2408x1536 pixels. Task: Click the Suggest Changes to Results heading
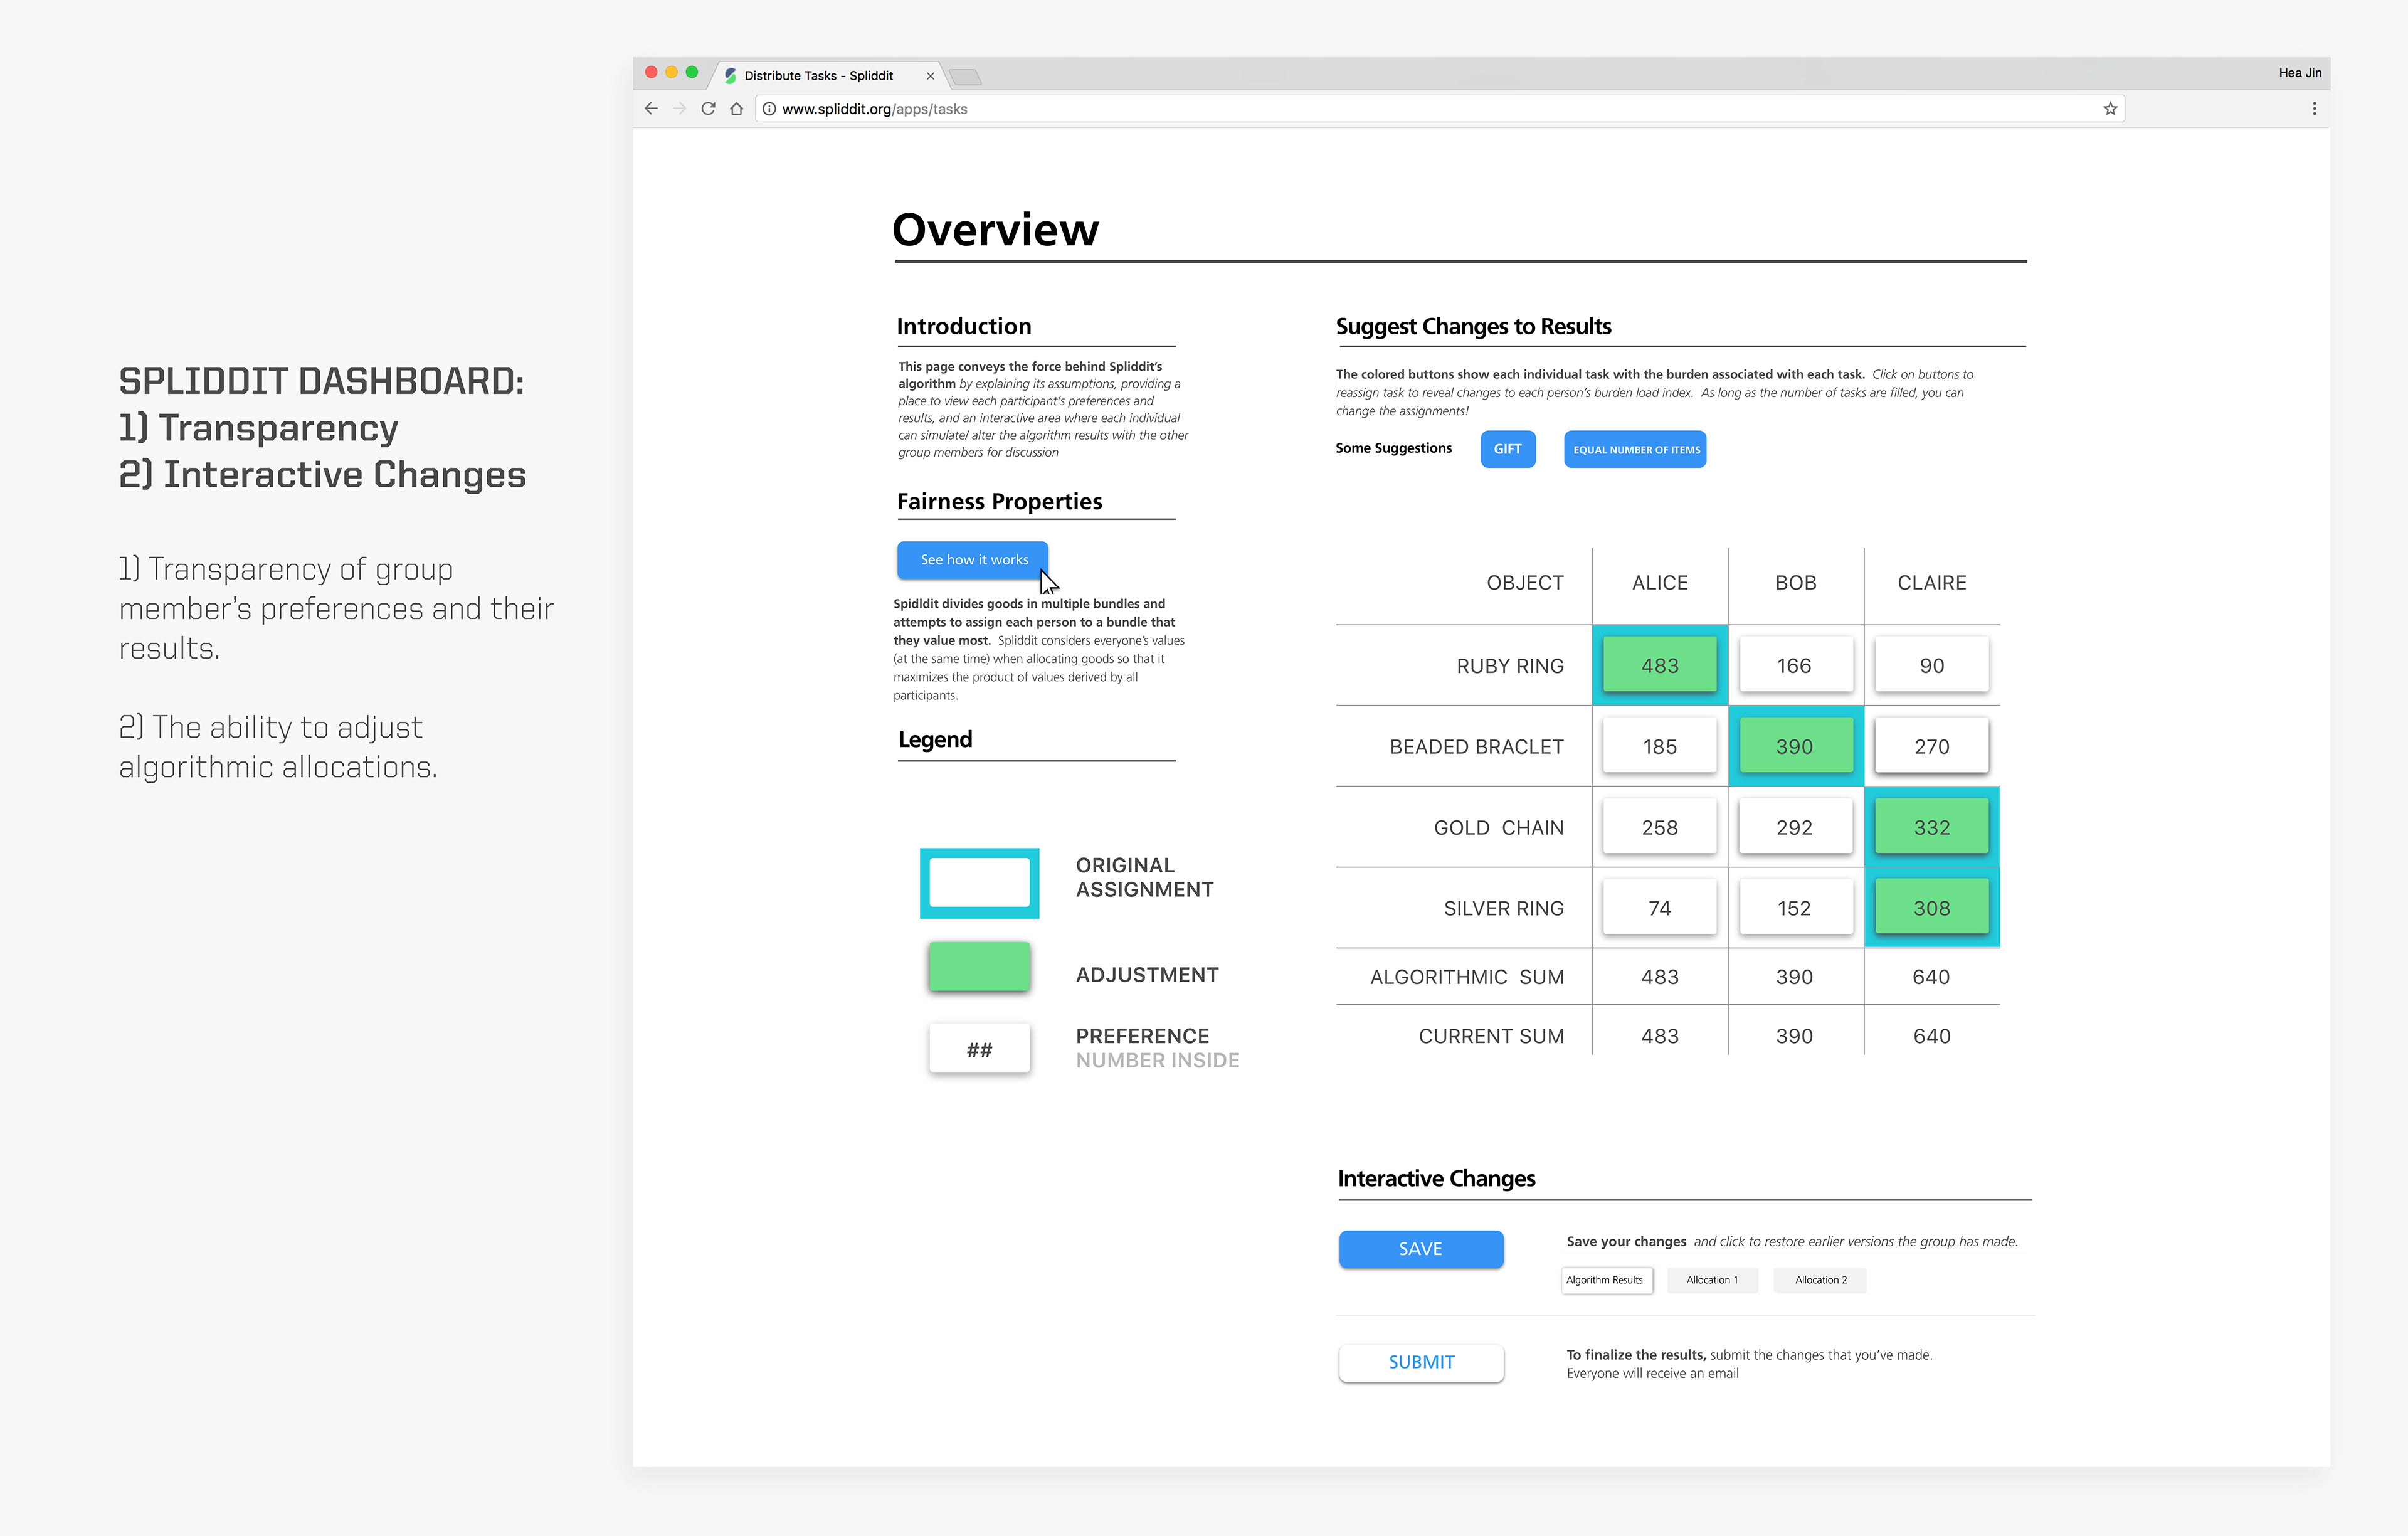[x=1473, y=327]
